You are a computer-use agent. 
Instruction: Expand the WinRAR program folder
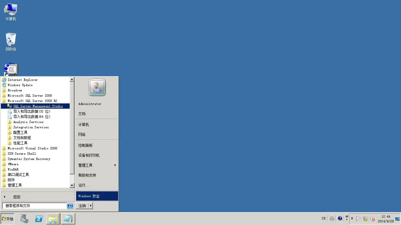(35, 169)
